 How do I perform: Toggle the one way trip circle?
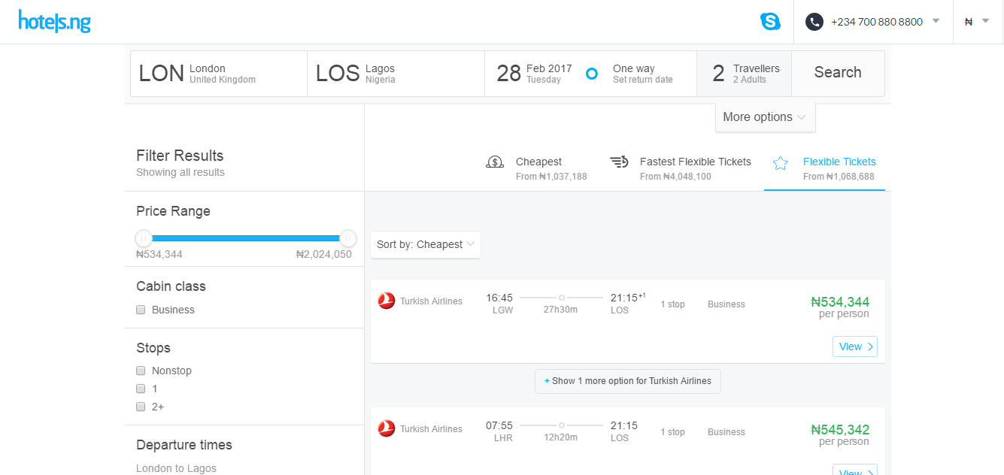pyautogui.click(x=592, y=74)
